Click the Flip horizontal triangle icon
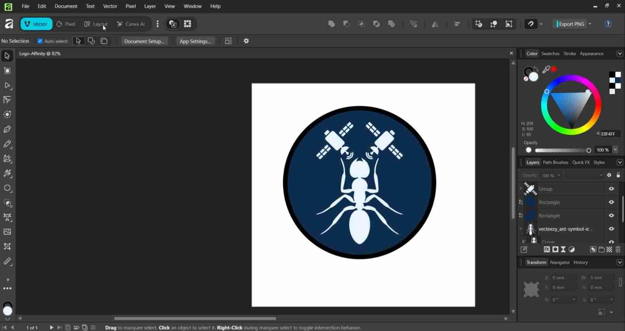The width and height of the screenshot is (625, 331). (435, 24)
